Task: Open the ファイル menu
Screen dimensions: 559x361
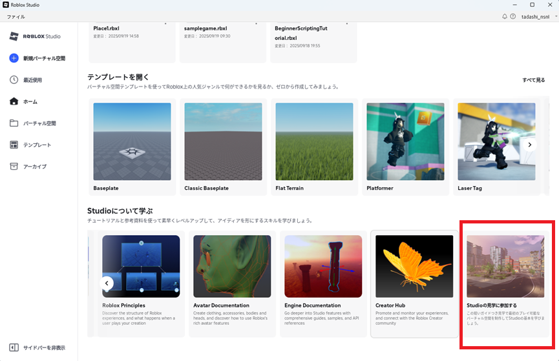Action: (x=16, y=16)
